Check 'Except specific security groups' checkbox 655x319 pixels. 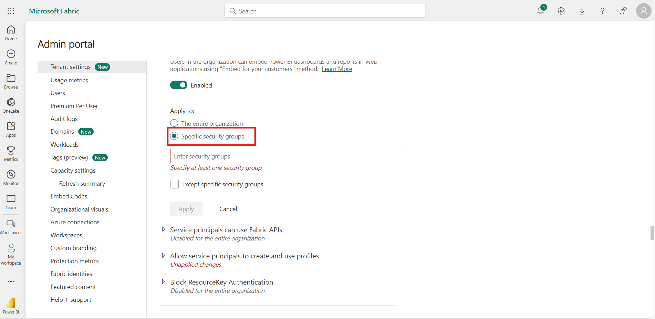(175, 184)
